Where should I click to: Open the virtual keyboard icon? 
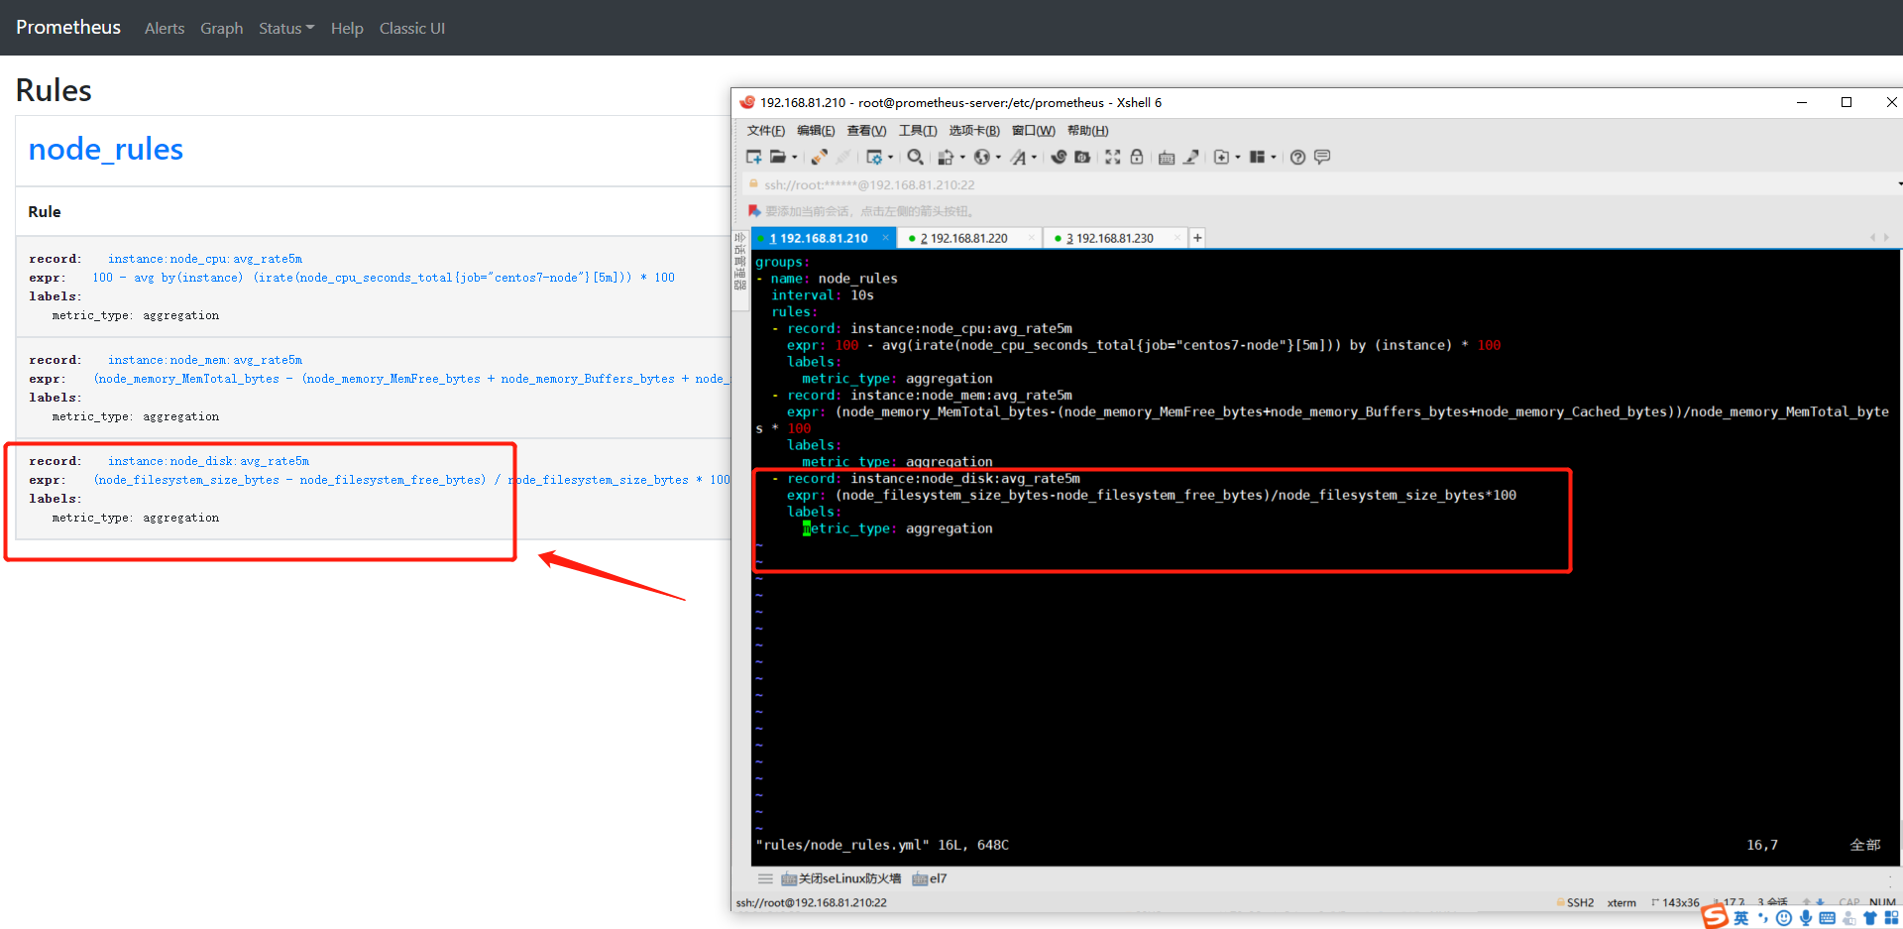[x=1167, y=157]
